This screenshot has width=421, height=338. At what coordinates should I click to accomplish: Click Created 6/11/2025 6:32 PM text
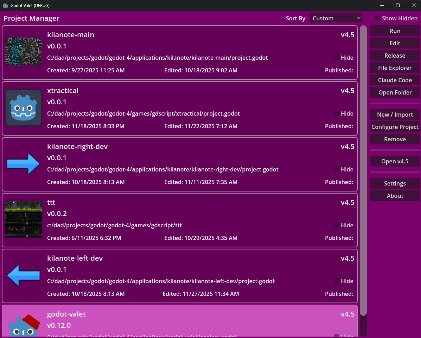(x=84, y=238)
